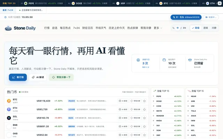Star the OKB row
Screen dimensions: 223x139
pyautogui.click(x=144, y=135)
